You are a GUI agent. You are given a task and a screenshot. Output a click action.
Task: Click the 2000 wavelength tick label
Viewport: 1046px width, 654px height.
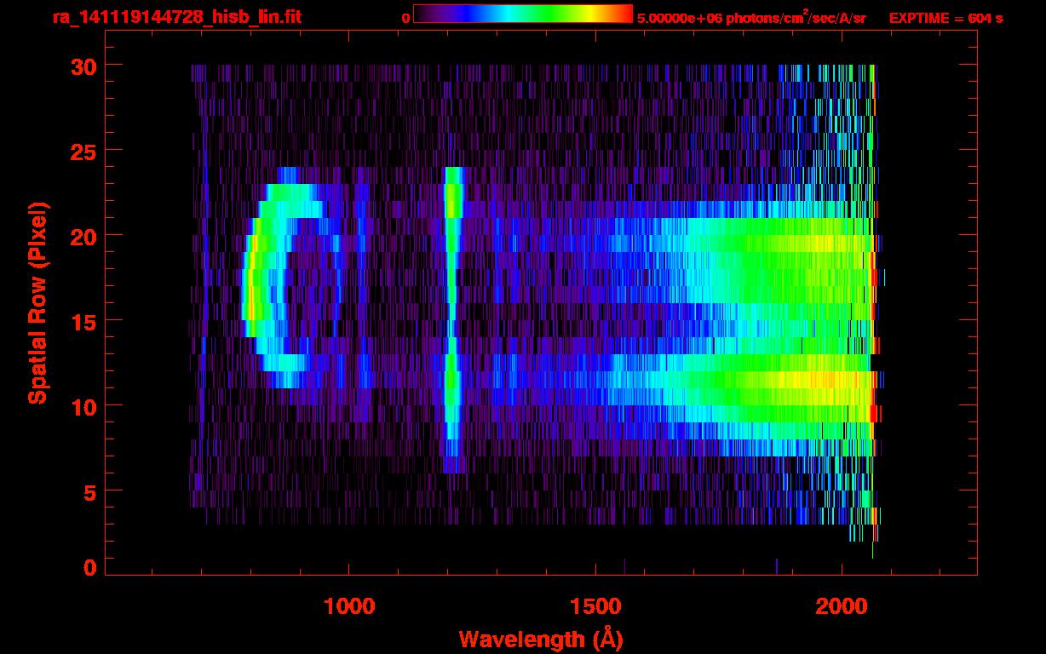[842, 606]
